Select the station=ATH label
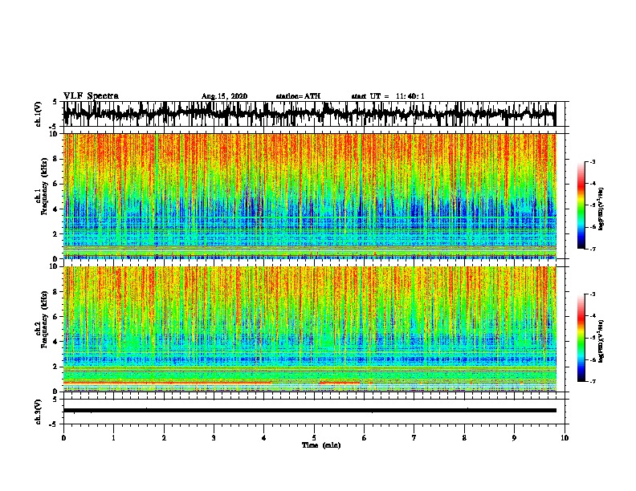This screenshot has height=491, width=636. (x=298, y=96)
